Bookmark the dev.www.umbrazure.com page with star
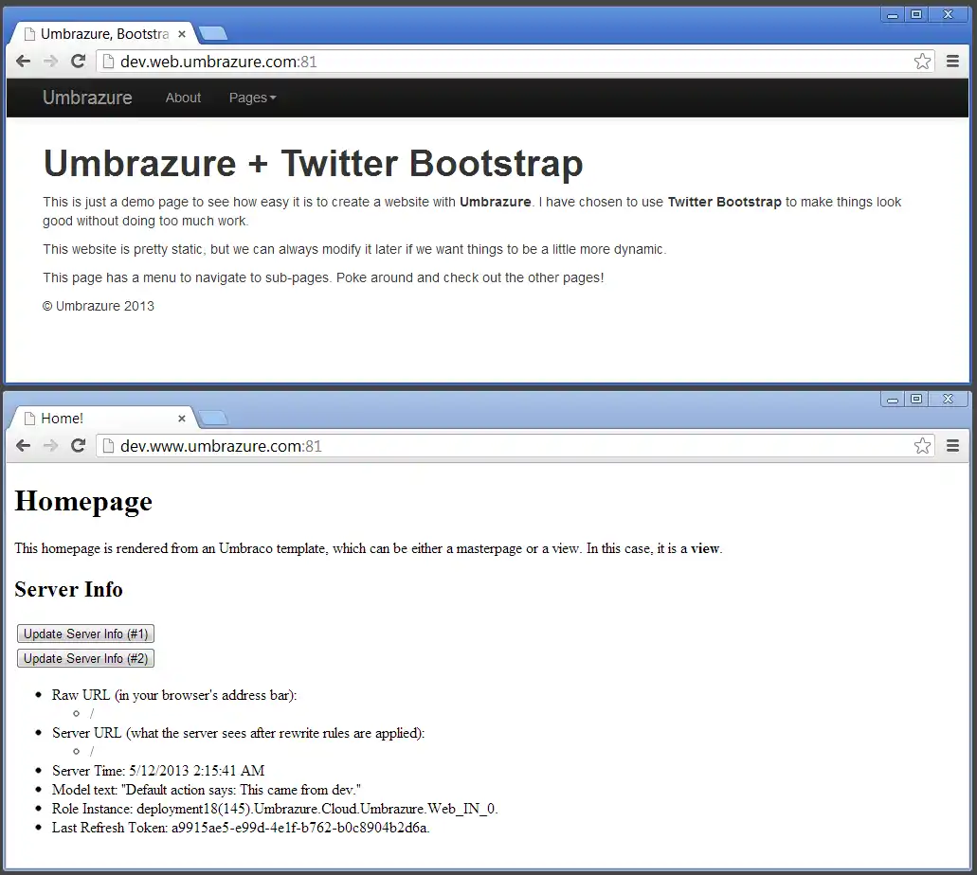Image resolution: width=977 pixels, height=875 pixels. pos(922,446)
